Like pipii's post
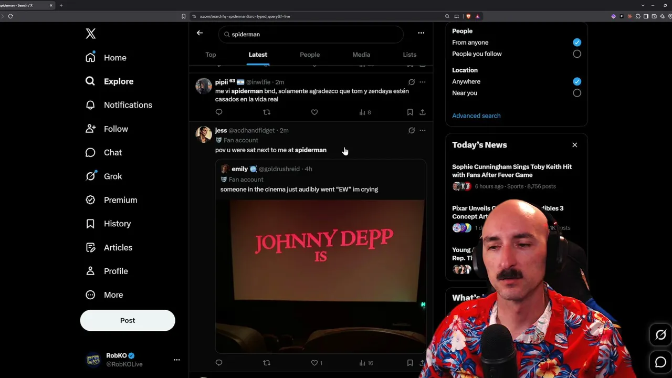This screenshot has height=378, width=672. 314,112
